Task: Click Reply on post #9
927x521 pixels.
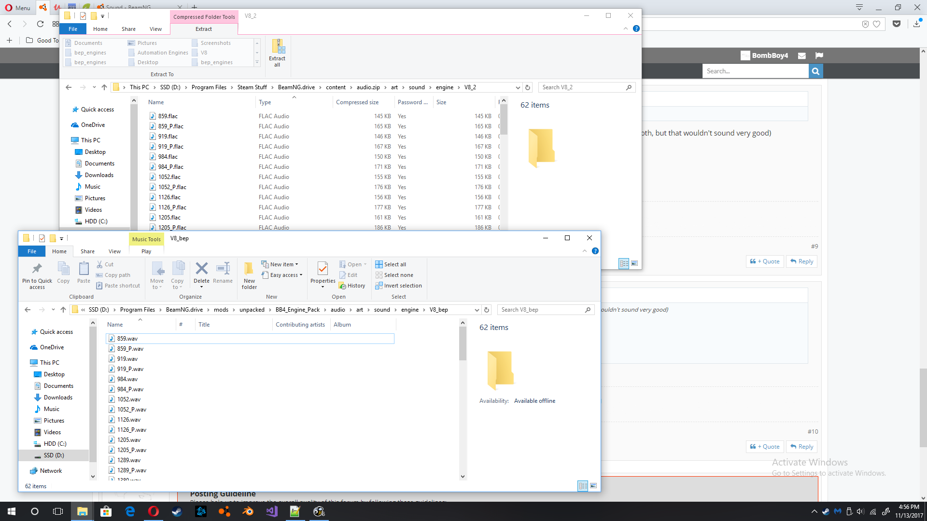Action: point(802,261)
